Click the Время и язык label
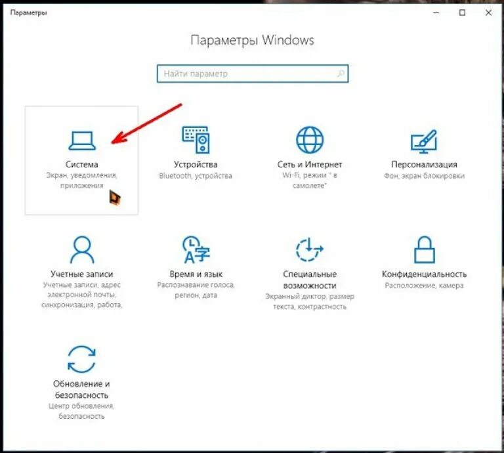504x453 pixels. tap(196, 274)
